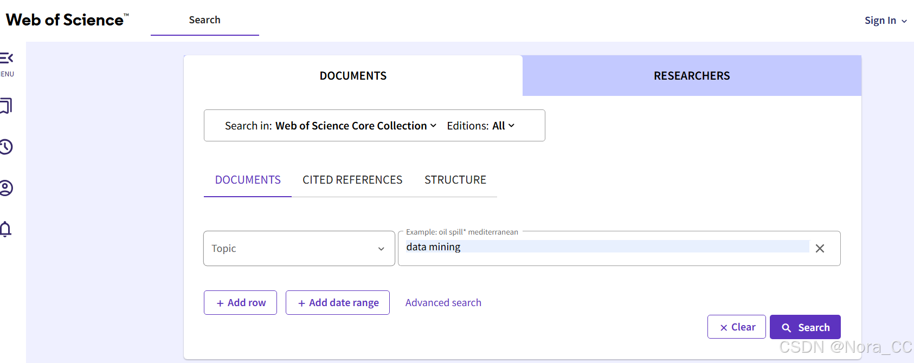The height and width of the screenshot is (363, 914).
Task: Open the Sign In menu
Action: click(x=885, y=21)
